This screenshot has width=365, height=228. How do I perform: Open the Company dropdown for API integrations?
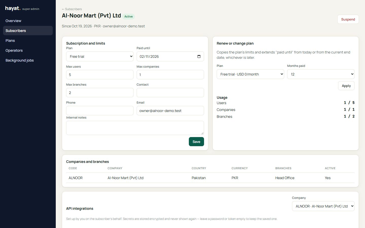coord(323,206)
